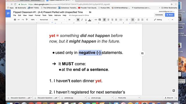Viewport: 186px width, 104px height.
Task: Open the Google Docs home icon
Action: coord(8,14)
